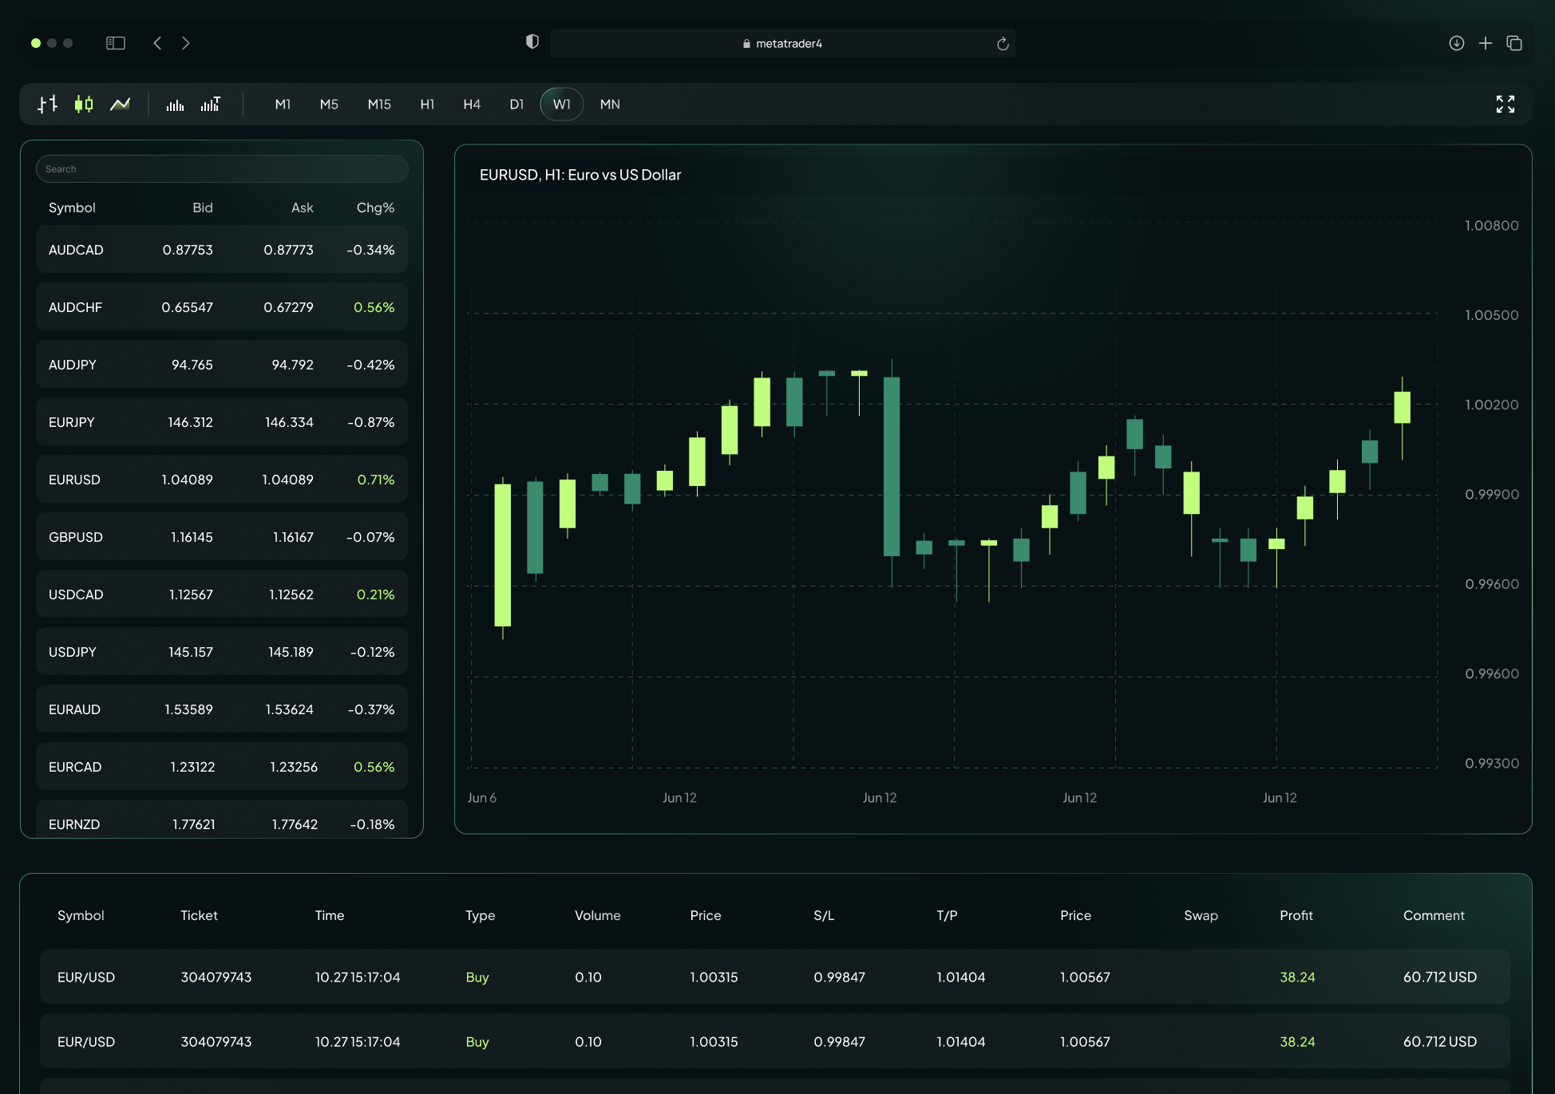The width and height of the screenshot is (1555, 1094).
Task: Select the M15 timeframe tab
Action: coord(379,104)
